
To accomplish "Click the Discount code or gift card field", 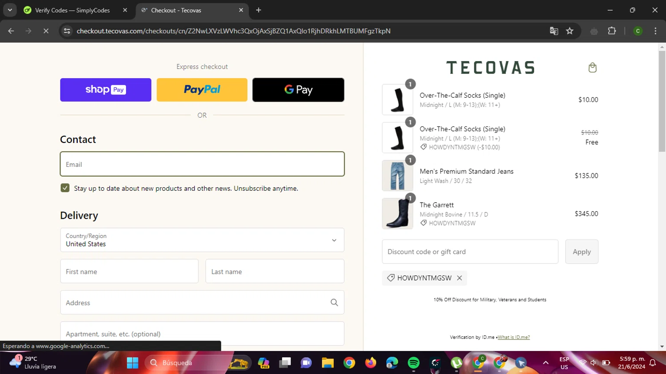I will point(470,252).
